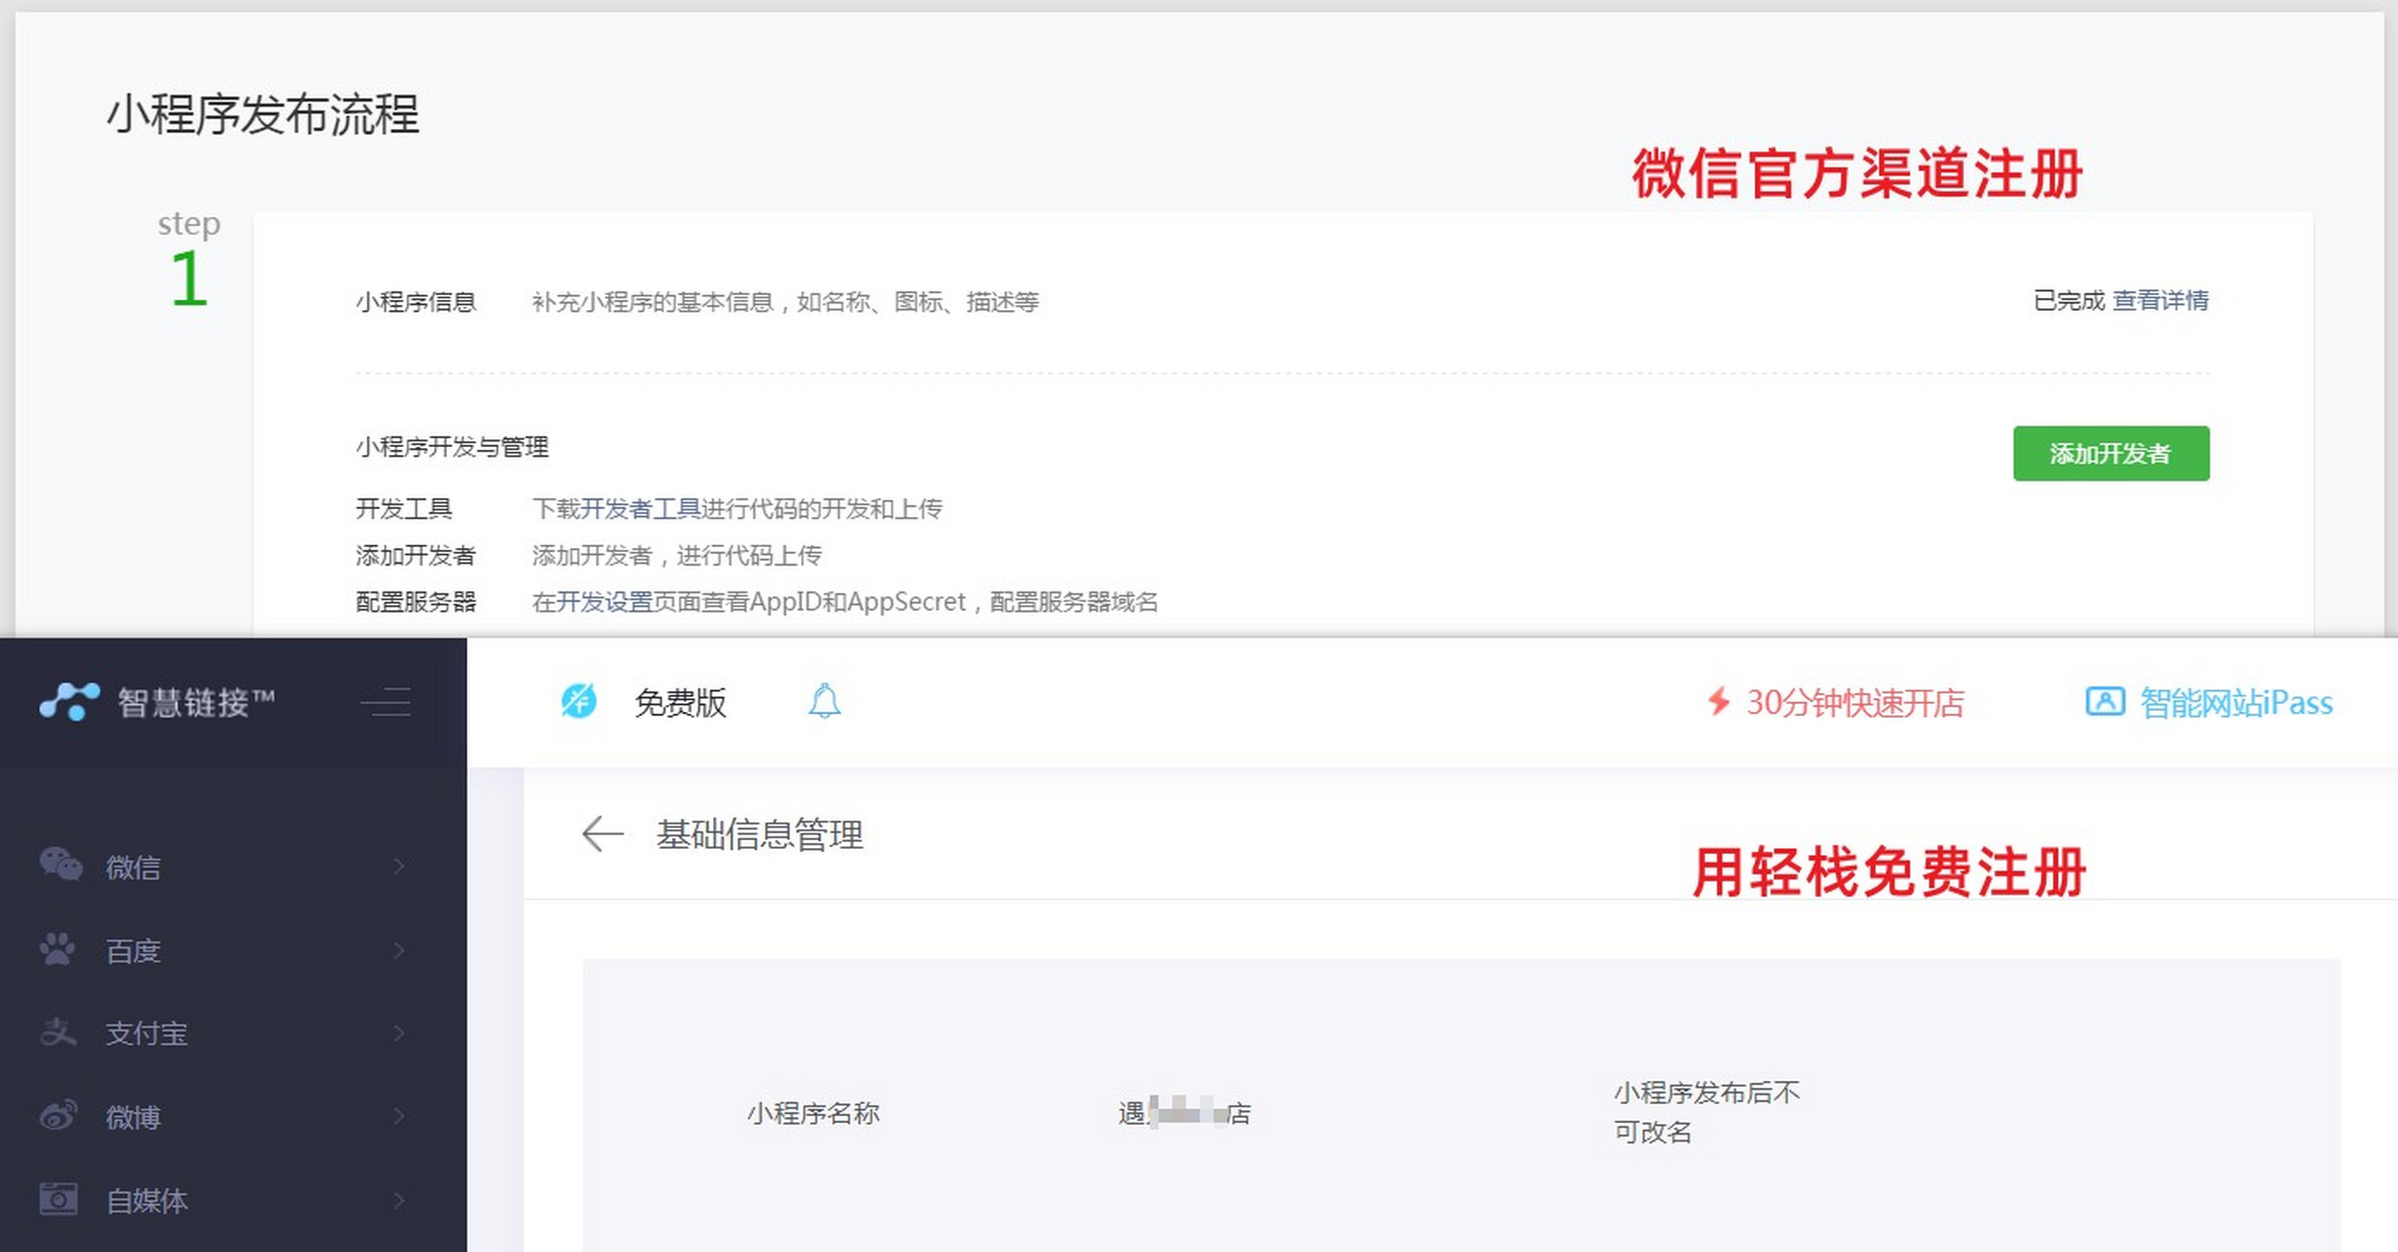The height and width of the screenshot is (1252, 2398).
Task: Open the 查看详情 link
Action: pos(2160,300)
